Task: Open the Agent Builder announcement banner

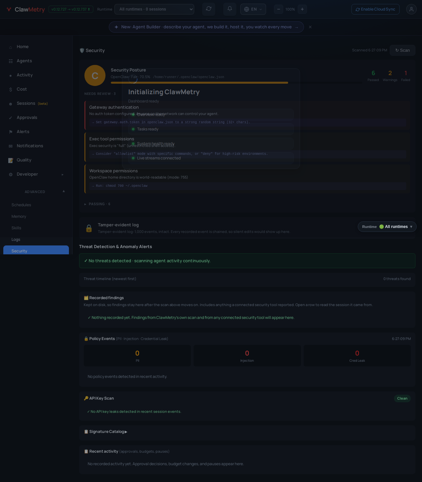Action: tap(206, 27)
